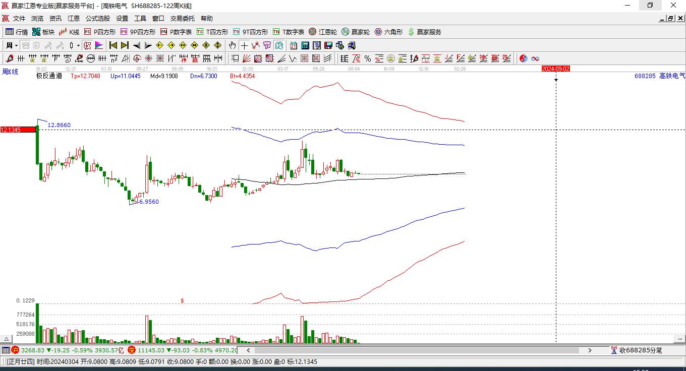Select the 2024-09-02 red date marker
The width and height of the screenshot is (686, 371).
[x=556, y=69]
